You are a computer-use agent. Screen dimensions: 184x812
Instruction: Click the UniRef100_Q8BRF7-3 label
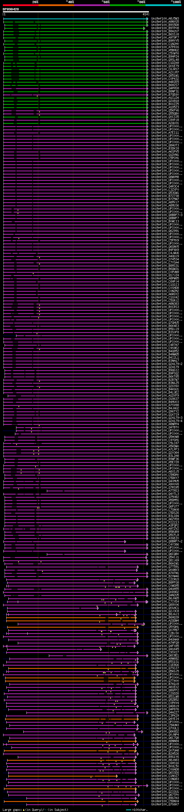tap(167, 215)
